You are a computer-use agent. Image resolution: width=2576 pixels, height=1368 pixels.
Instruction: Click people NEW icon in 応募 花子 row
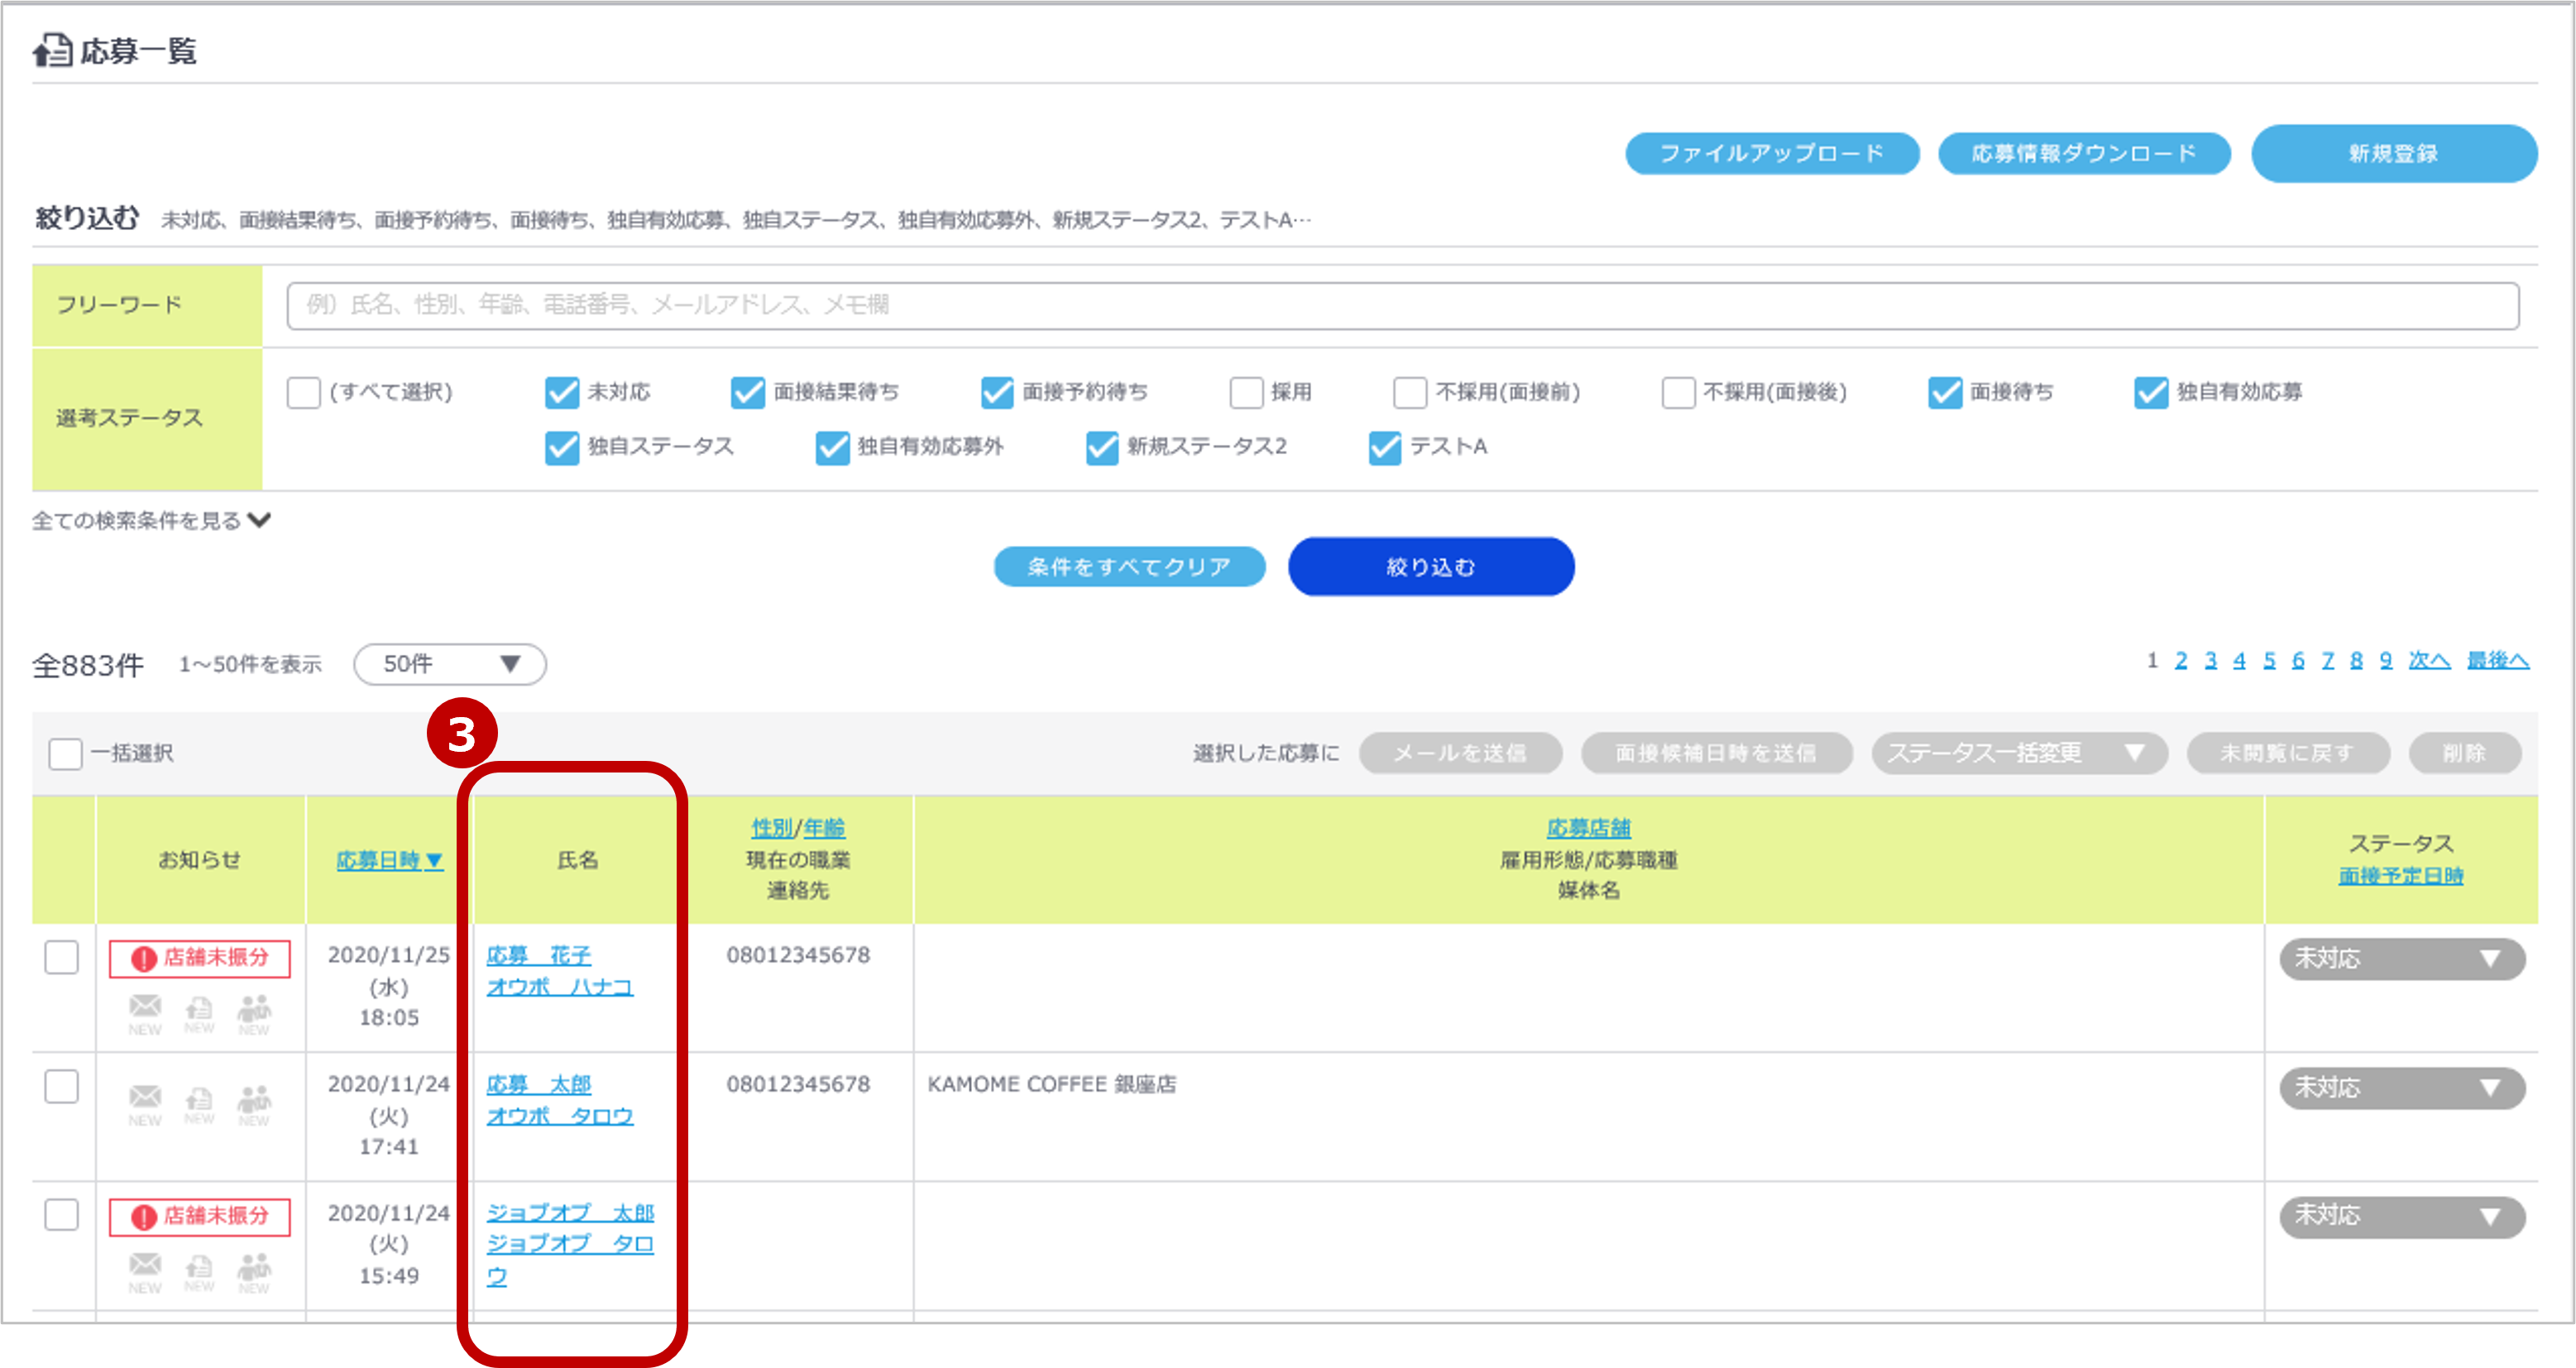(x=254, y=1008)
